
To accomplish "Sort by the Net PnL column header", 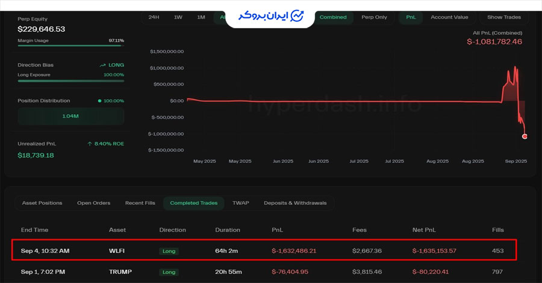I will pos(425,230).
